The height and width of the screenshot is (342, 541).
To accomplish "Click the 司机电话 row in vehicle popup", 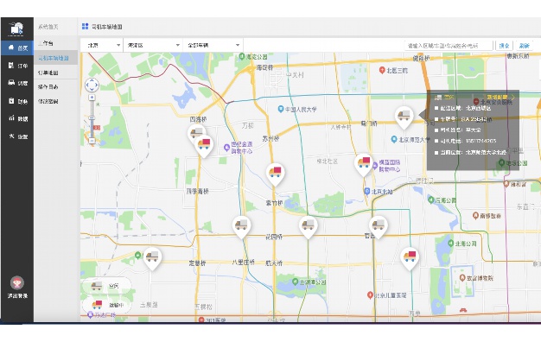I will [465, 142].
